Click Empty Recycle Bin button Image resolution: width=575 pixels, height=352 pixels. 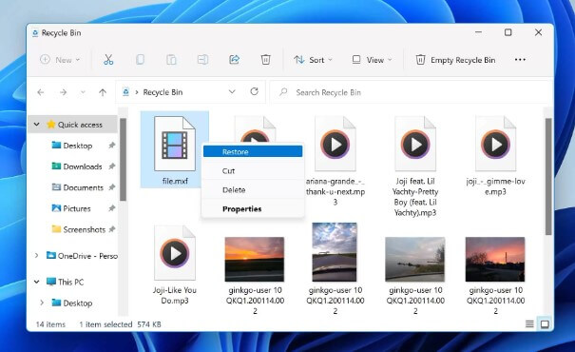(x=455, y=60)
